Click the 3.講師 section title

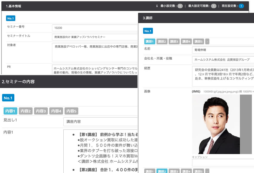point(148,18)
